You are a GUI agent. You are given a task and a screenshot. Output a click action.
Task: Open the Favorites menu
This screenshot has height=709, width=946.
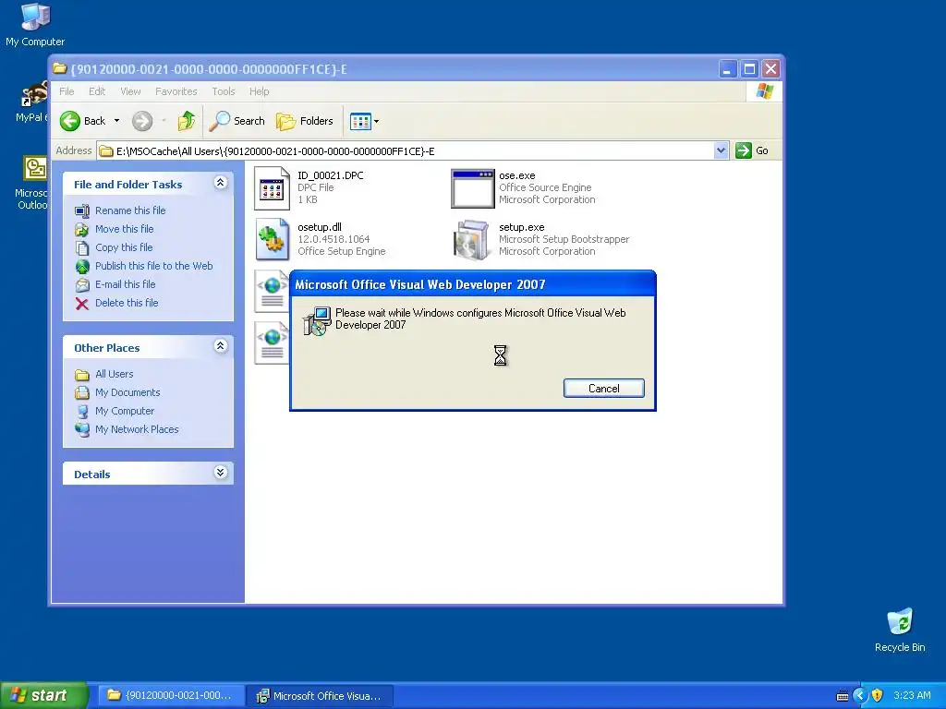coord(176,91)
